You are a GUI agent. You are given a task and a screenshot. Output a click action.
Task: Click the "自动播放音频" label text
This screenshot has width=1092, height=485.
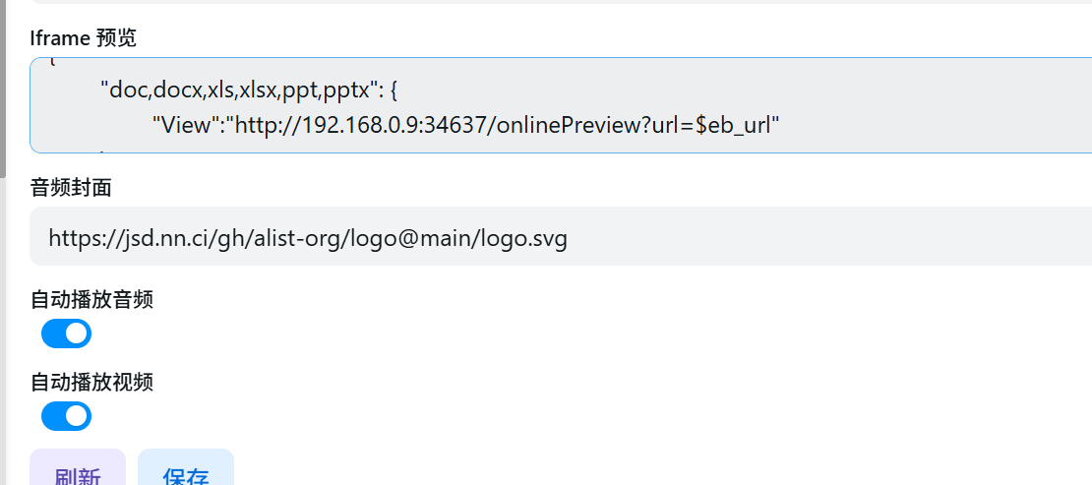coord(91,299)
